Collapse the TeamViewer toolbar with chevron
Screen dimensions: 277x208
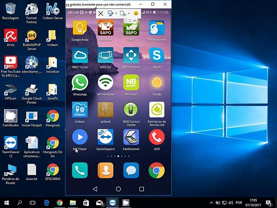[135, 21]
